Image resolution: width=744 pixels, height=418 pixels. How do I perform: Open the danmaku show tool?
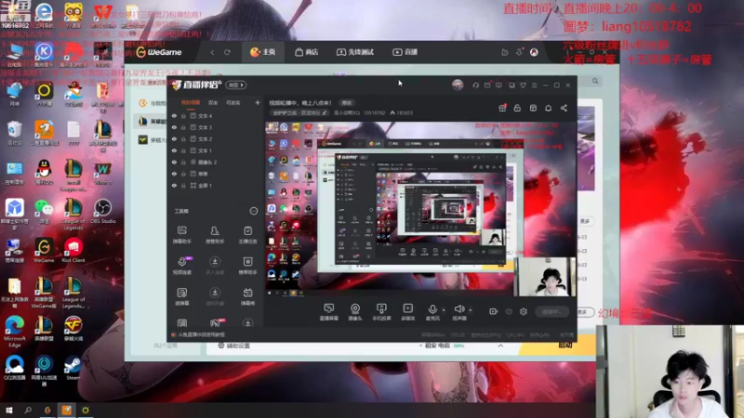click(x=247, y=296)
